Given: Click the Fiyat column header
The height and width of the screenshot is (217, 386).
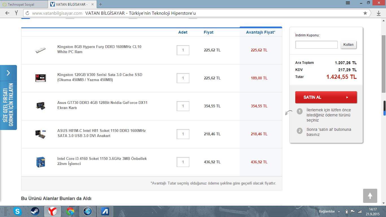Looking at the screenshot, I should (209, 32).
